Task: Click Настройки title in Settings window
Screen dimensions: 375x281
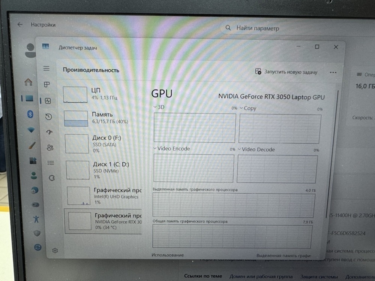Action: [43, 25]
